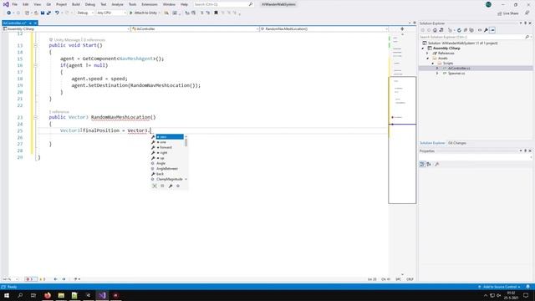Click the Solution Explorer home icon
This screenshot has width=535, height=301.
pos(435,30)
